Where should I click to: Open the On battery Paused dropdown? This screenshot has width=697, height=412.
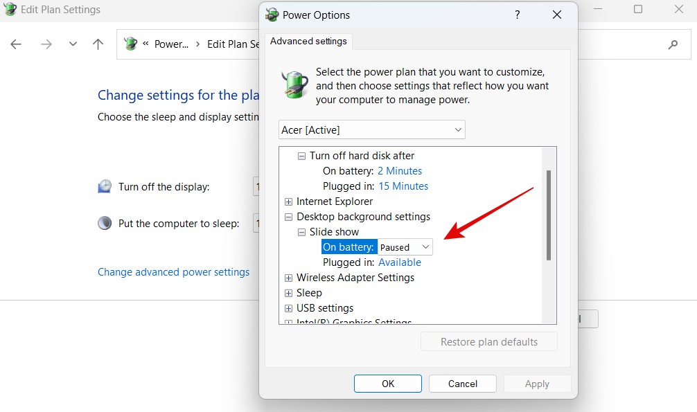[x=405, y=247]
